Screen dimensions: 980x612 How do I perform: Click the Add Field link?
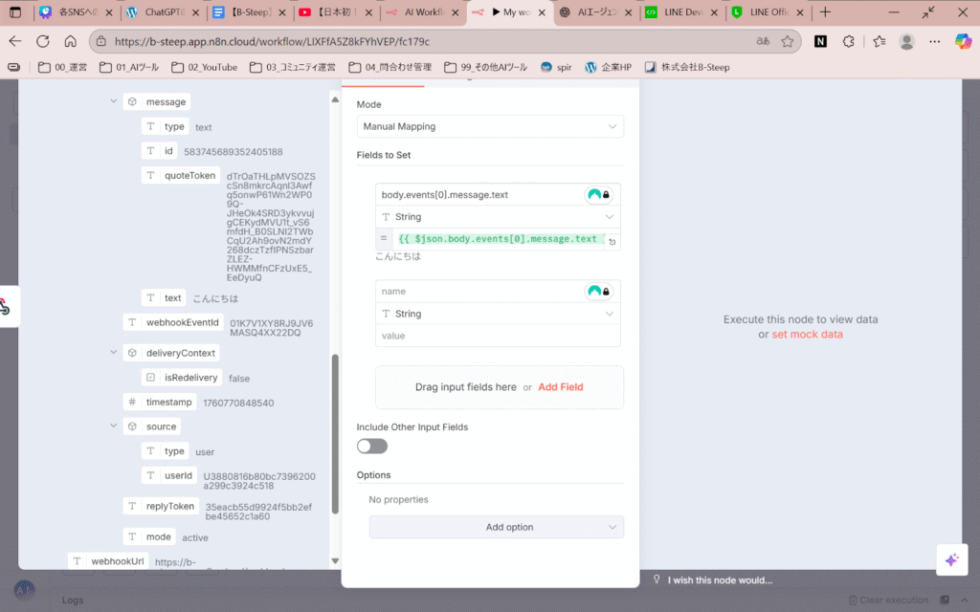tap(560, 387)
